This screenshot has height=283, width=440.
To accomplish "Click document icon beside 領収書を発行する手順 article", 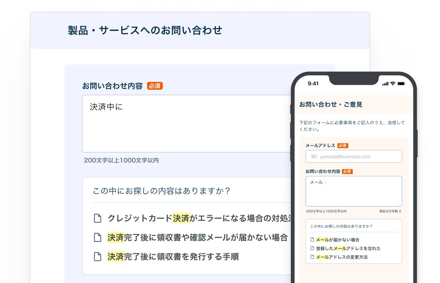I will 97,257.
